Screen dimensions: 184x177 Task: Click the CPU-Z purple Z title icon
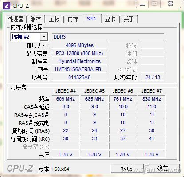[x=7, y=6]
